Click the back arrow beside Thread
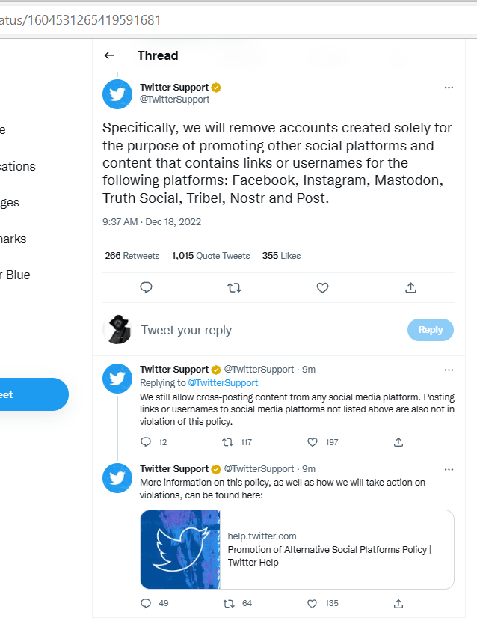This screenshot has height=618, width=477. [109, 55]
